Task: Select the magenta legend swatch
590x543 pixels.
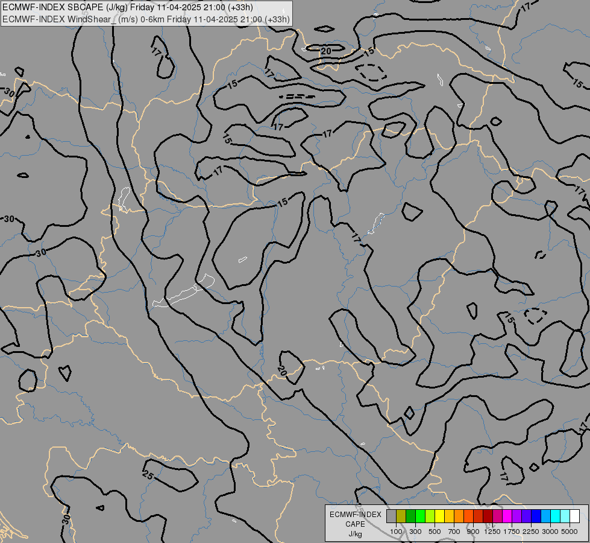Action: pos(507,516)
